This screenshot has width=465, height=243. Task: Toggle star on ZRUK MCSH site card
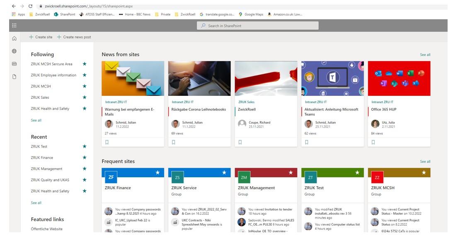(424, 173)
